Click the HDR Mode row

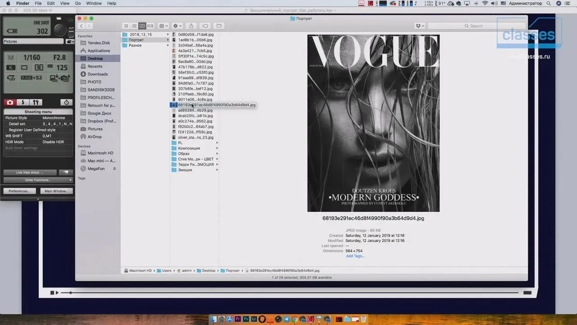[38, 142]
